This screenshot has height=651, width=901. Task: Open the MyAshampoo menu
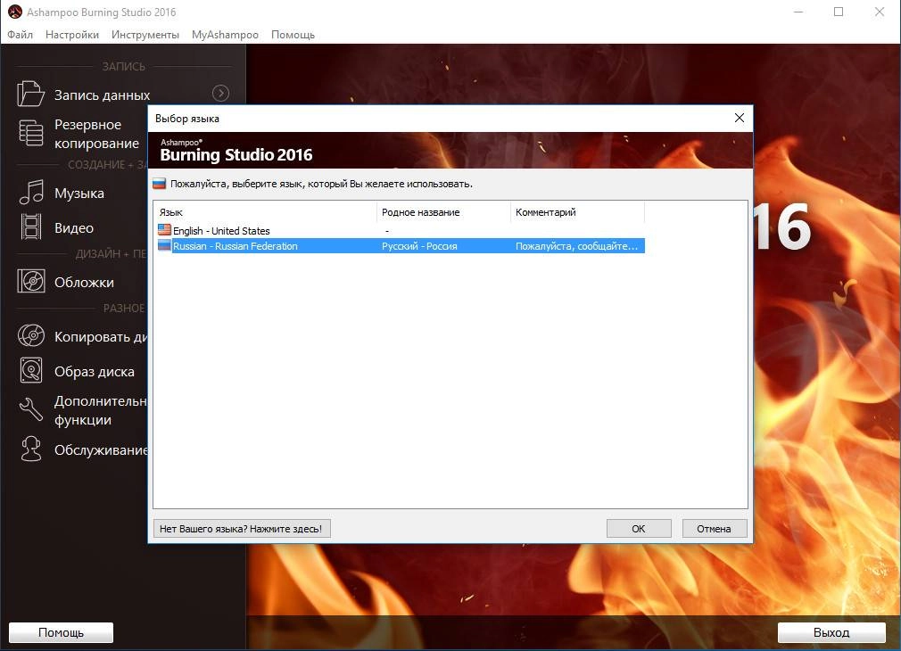[225, 35]
